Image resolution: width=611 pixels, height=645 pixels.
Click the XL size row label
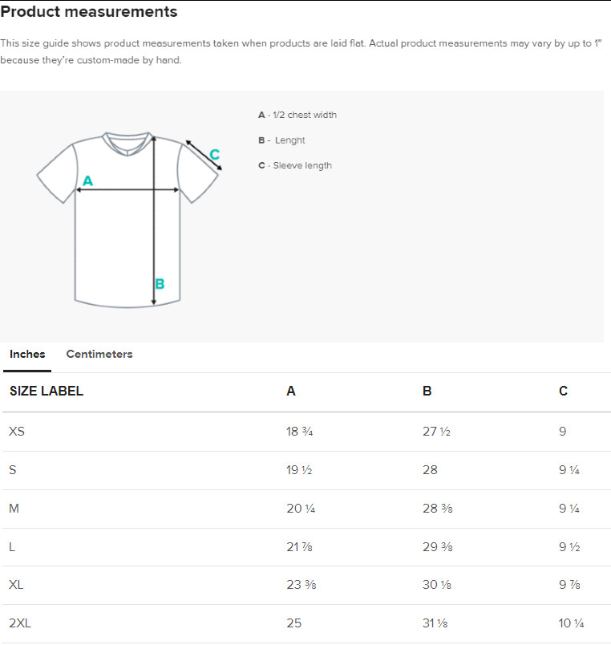(16, 585)
